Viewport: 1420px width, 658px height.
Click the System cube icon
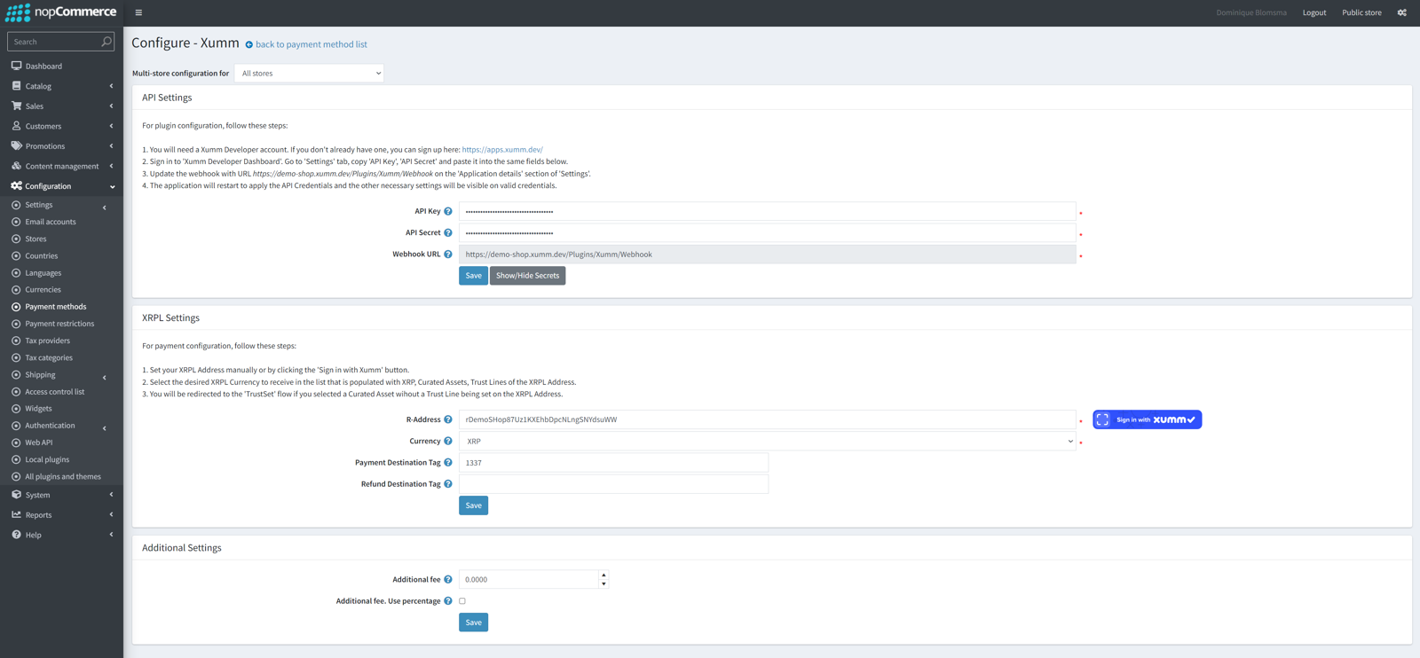point(16,495)
